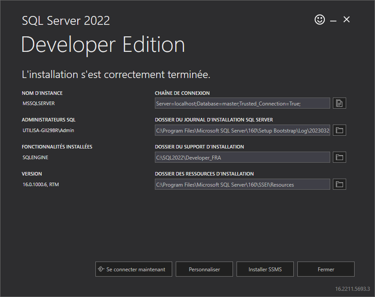The image size is (375, 297).
Task: Click the C:\SQL2022\Developer_FRA path field
Action: tap(242, 157)
